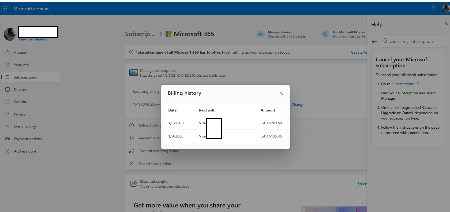This screenshot has width=450, height=212.
Task: Open Order history in the sidebar
Action: (x=31, y=127)
